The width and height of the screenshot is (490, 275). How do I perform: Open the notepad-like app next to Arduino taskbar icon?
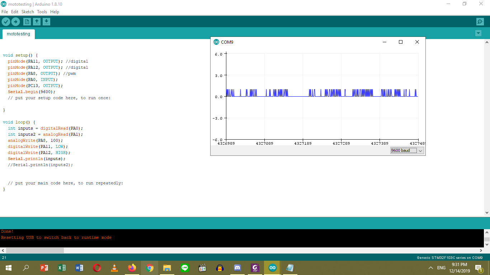pyautogui.click(x=290, y=268)
